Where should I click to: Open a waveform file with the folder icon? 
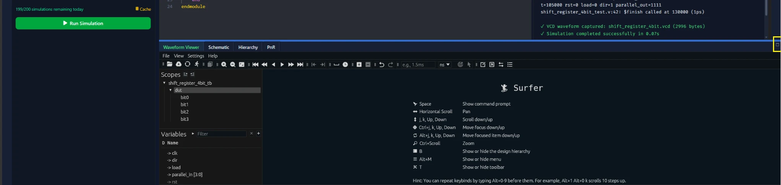click(x=170, y=64)
